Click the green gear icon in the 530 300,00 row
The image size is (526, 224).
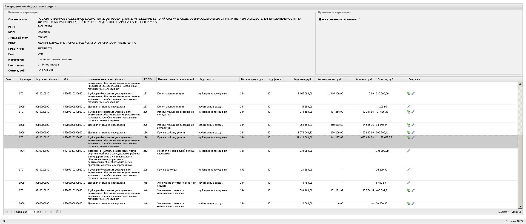click(408, 94)
